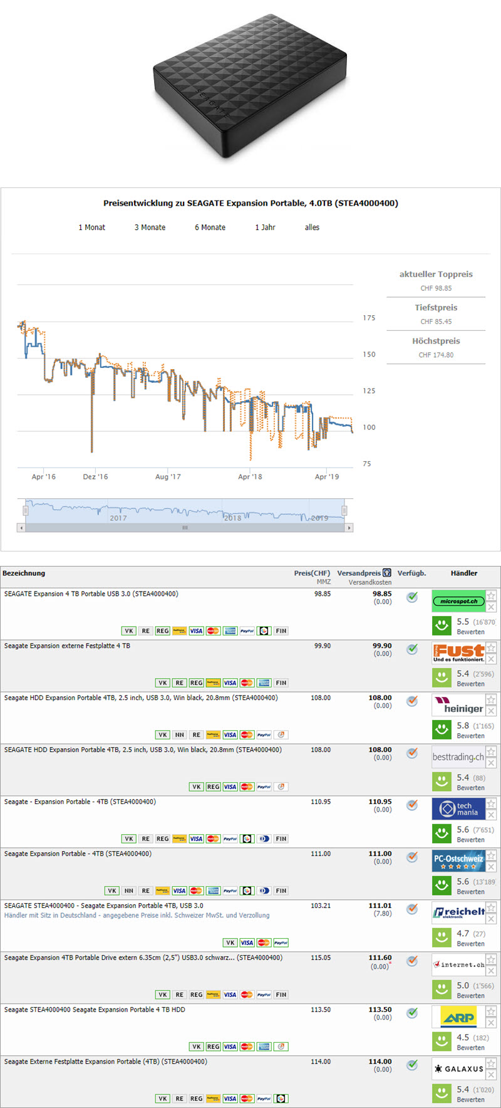The width and height of the screenshot is (501, 1108).
Task: Click the star icon beside microspot.ch
Action: (x=492, y=595)
